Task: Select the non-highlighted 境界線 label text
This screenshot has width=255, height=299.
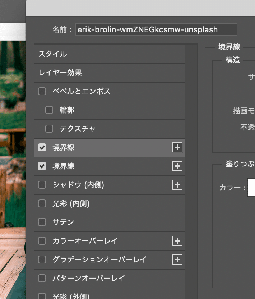Action: tap(64, 166)
